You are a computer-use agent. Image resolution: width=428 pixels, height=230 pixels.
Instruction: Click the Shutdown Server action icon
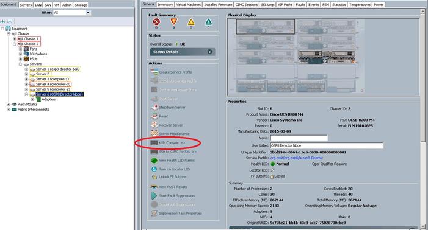coord(154,107)
